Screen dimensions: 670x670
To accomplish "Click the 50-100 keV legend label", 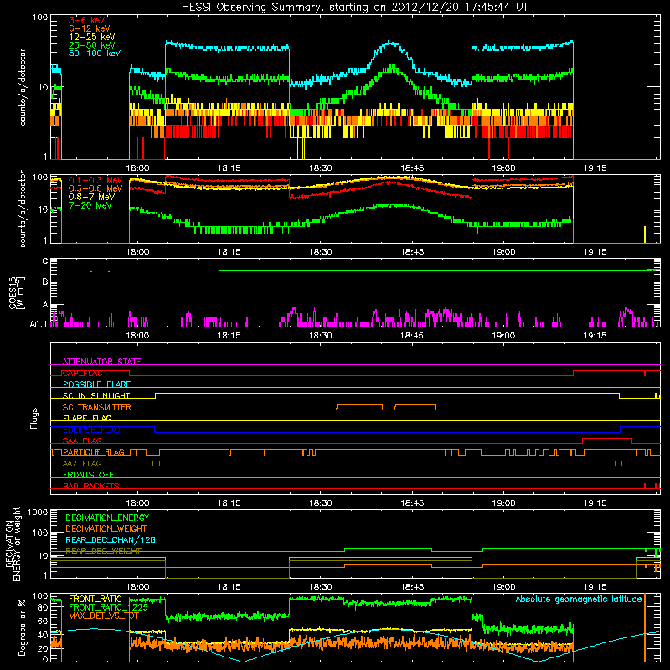I will [x=94, y=54].
